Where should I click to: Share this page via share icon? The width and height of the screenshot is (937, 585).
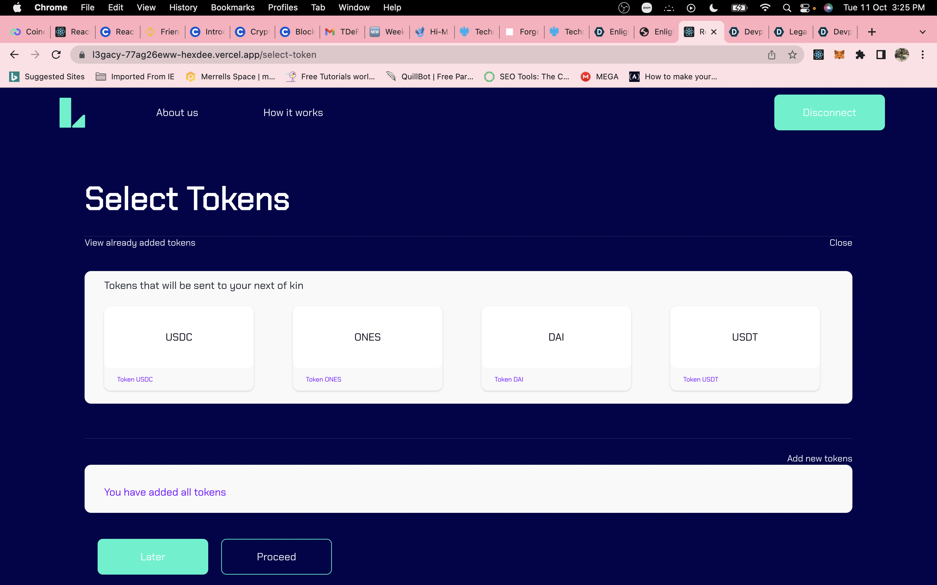pos(771,55)
